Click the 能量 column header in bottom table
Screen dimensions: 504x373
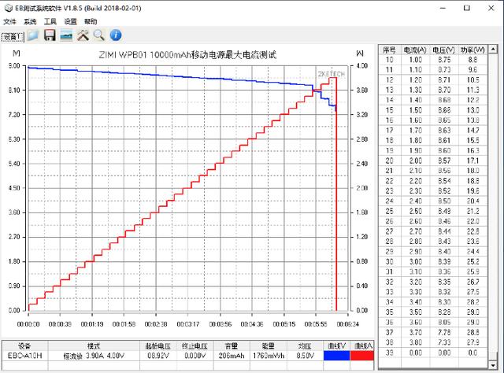pyautogui.click(x=269, y=345)
